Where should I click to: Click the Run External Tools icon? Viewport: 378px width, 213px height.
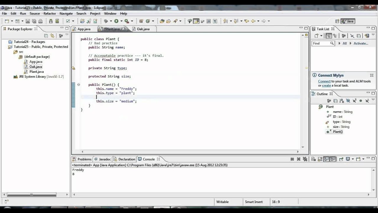pyautogui.click(x=127, y=21)
